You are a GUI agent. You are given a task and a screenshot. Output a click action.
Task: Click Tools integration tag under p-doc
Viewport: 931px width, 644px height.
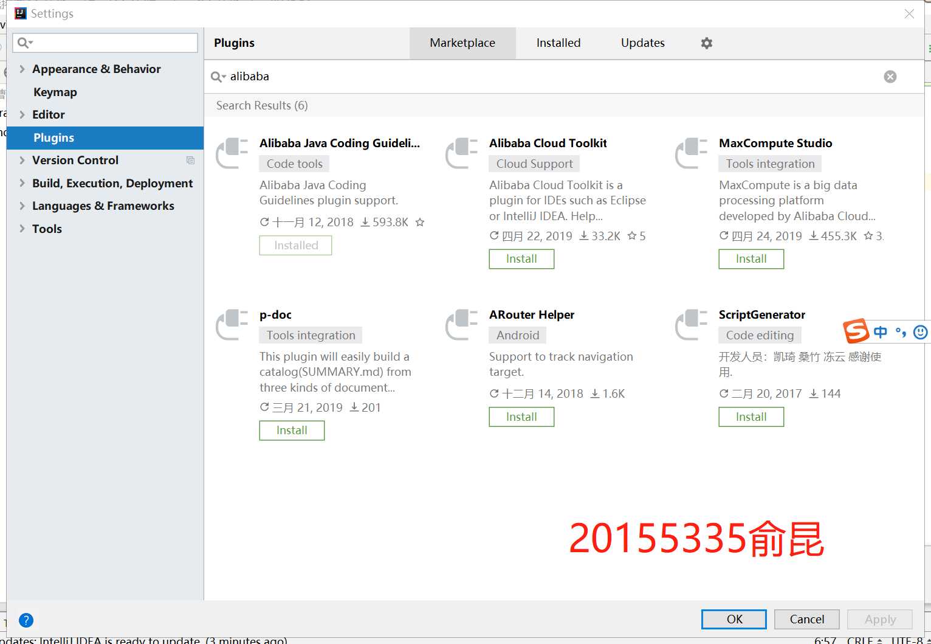point(311,336)
